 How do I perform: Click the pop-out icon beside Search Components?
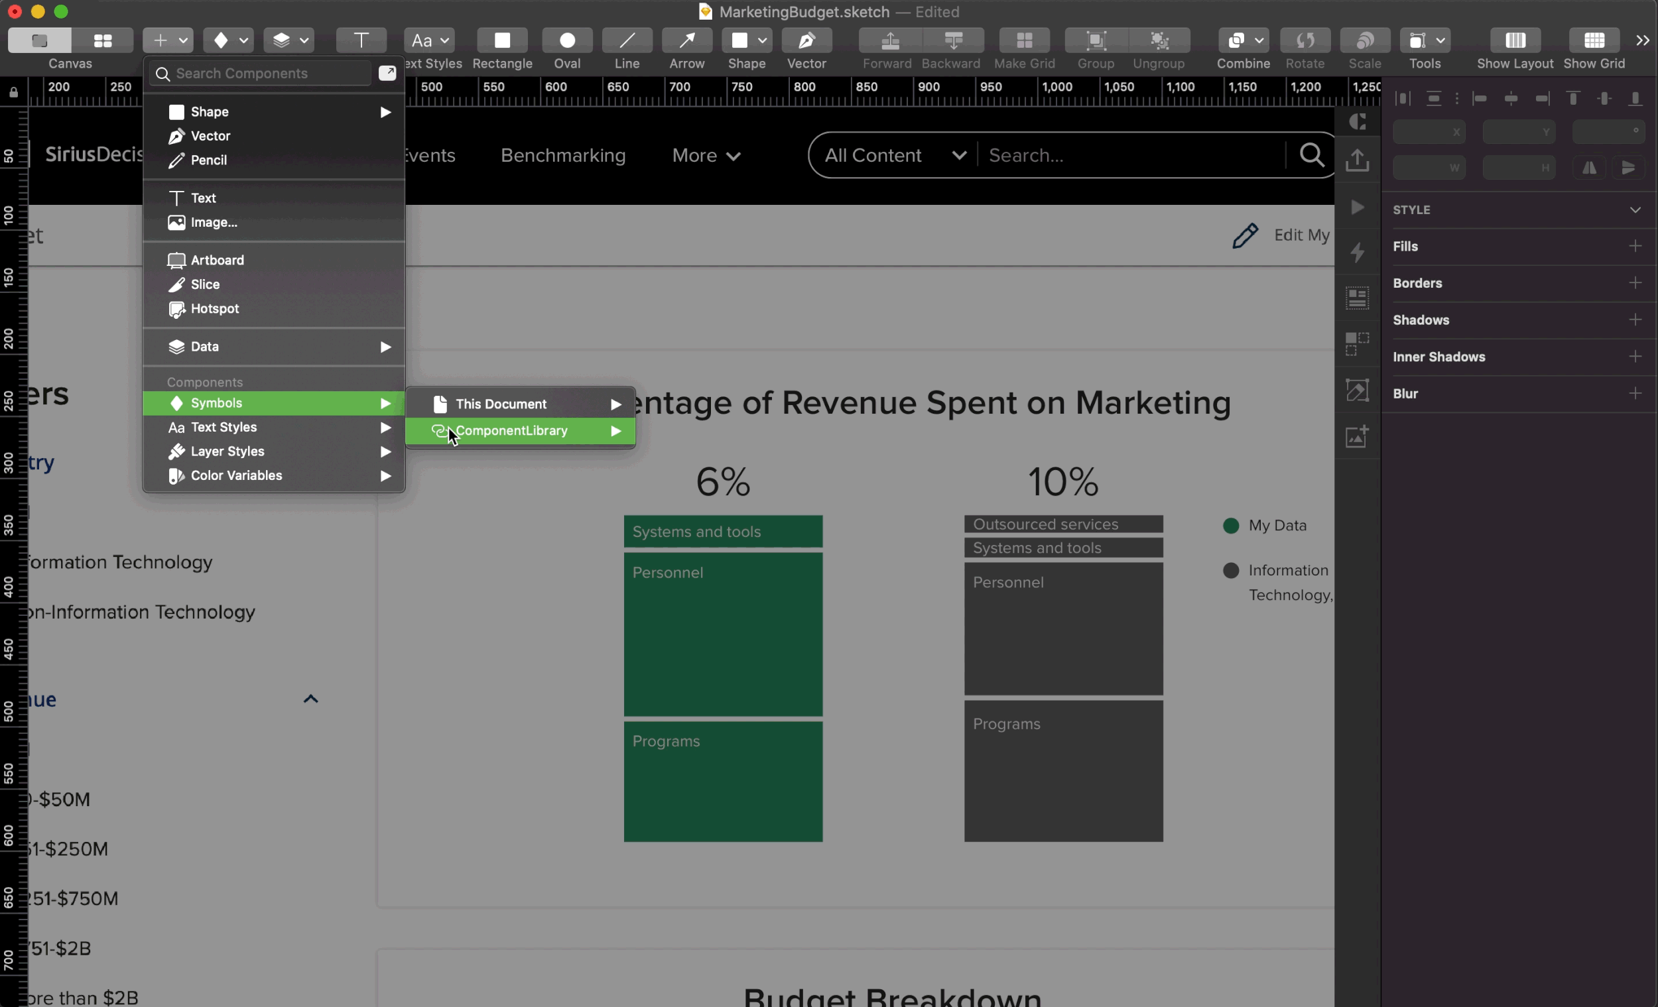387,73
